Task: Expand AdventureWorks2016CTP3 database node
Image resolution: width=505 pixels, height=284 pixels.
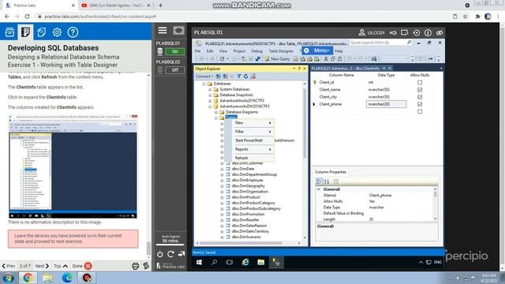Action: point(210,101)
